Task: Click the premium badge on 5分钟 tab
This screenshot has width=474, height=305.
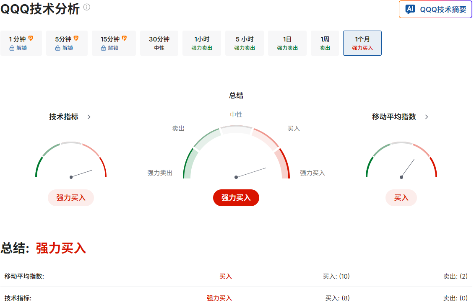Action: click(x=76, y=38)
